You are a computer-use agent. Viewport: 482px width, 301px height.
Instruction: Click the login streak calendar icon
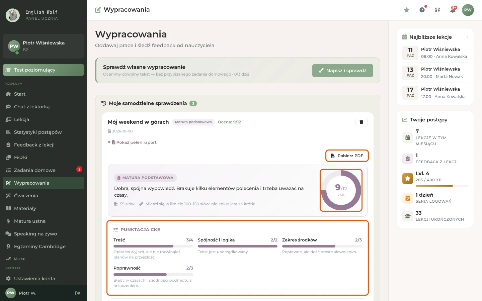coord(408,198)
